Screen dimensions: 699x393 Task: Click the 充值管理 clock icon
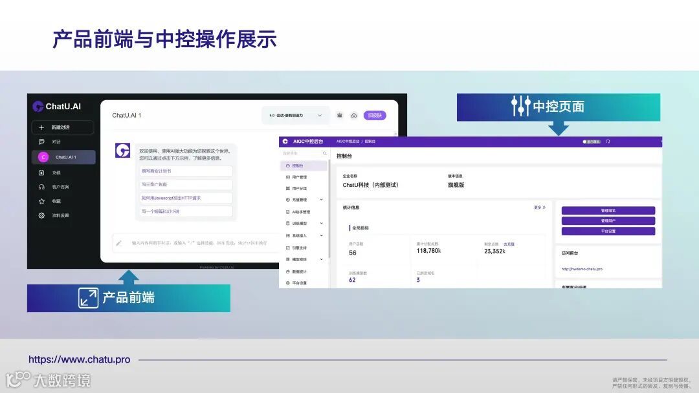(288, 200)
